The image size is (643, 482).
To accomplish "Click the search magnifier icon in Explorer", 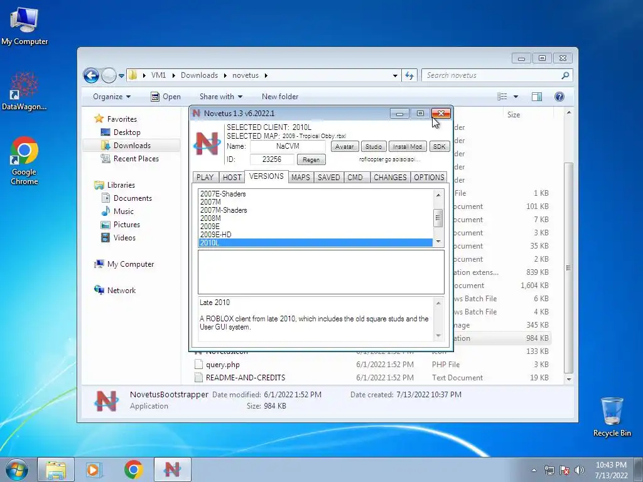I will coord(565,75).
